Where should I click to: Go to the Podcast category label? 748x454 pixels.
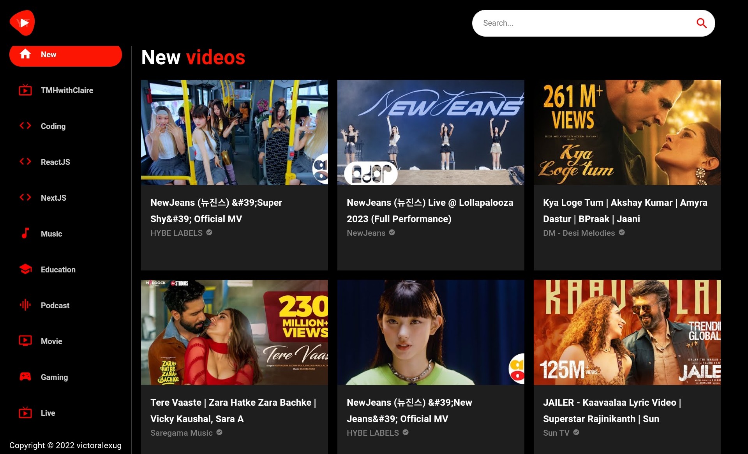tap(55, 306)
